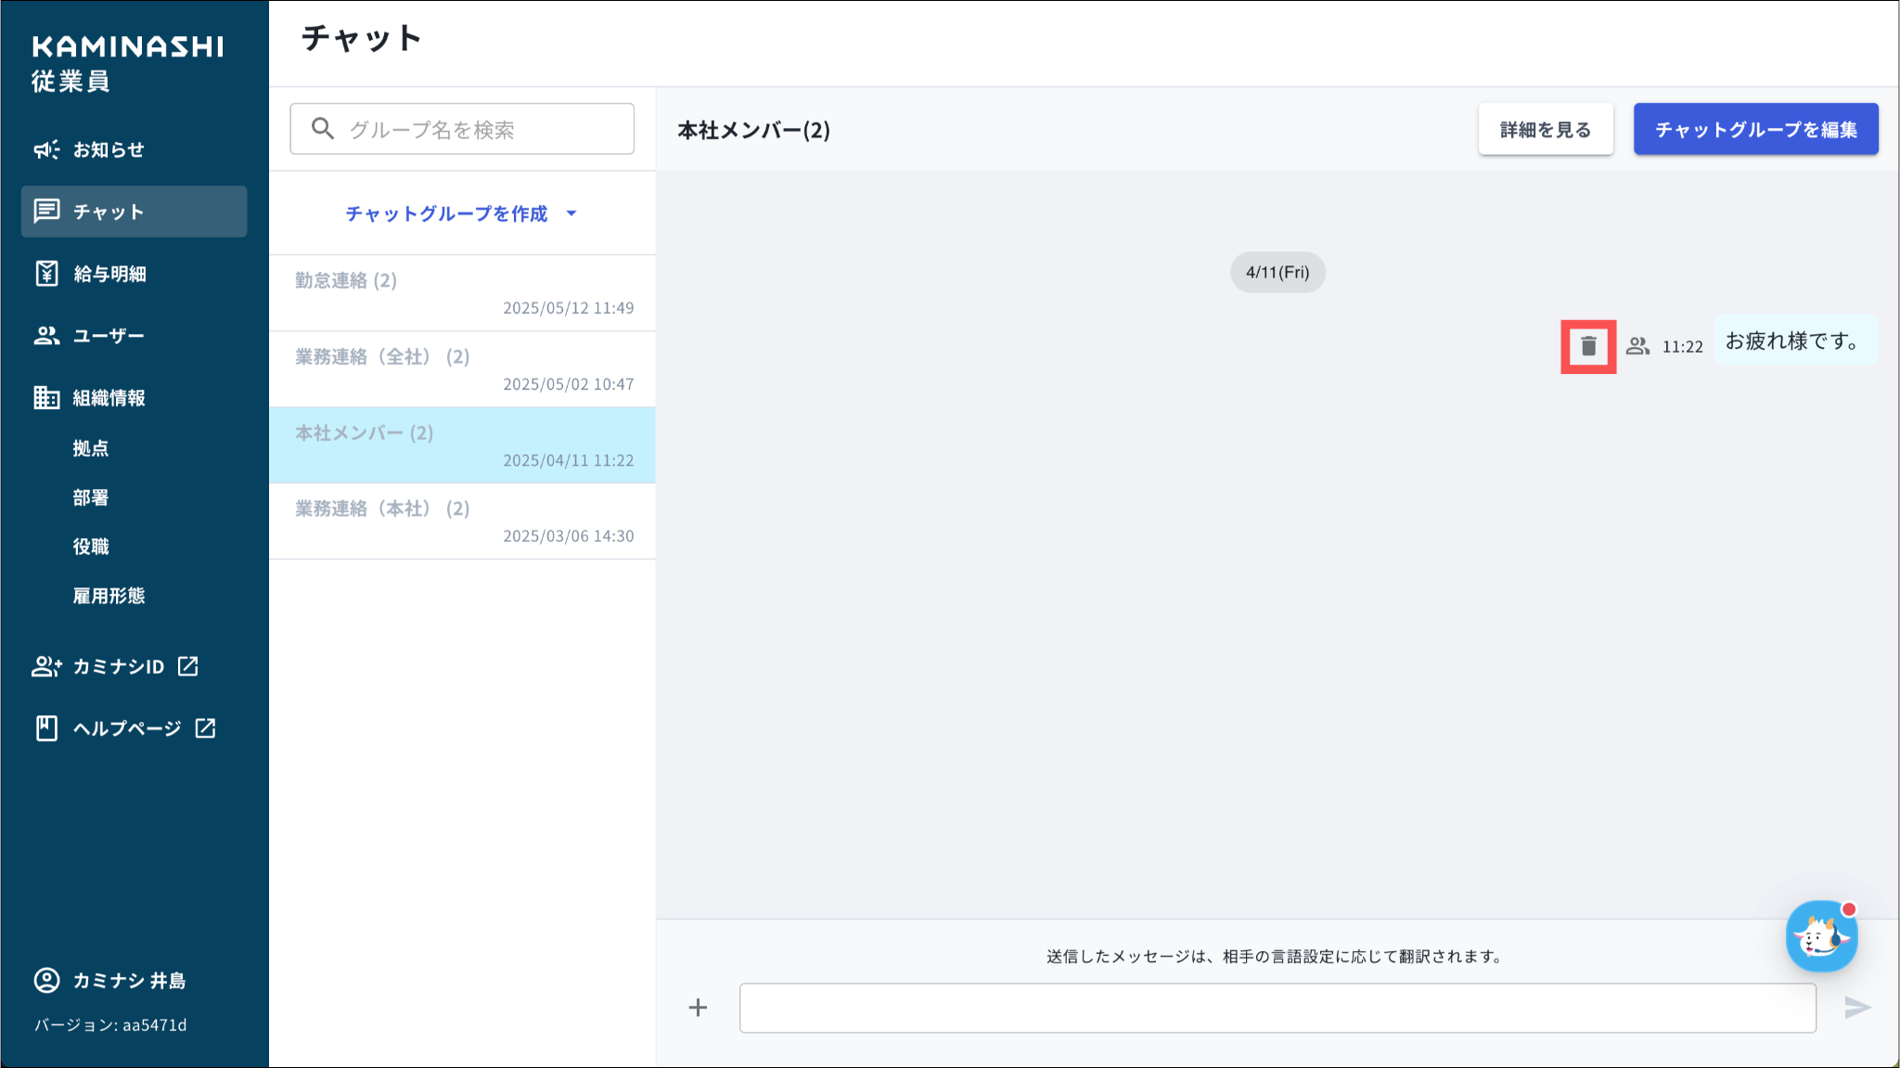Click the send message arrow icon

tap(1857, 1008)
